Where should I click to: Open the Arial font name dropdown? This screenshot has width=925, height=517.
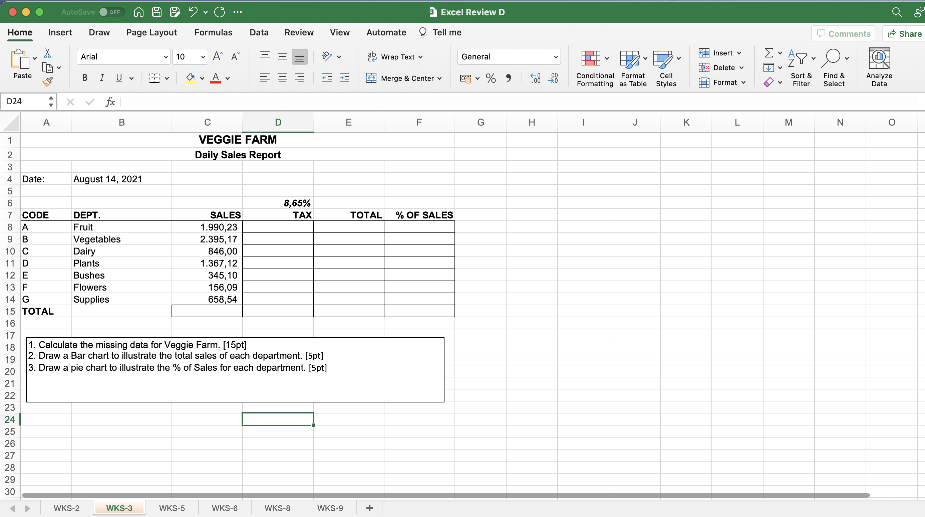click(x=165, y=57)
